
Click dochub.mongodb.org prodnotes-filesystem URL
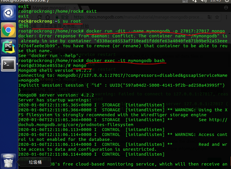[76, 125]
